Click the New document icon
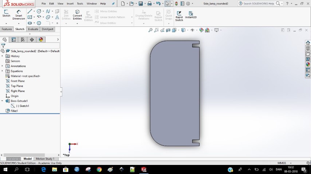311x174 pixels. [x=123, y=4]
